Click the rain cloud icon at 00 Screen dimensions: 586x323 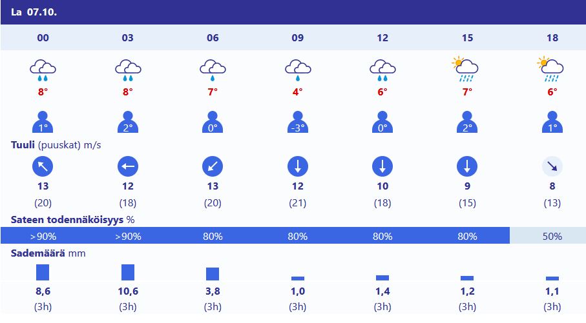43,70
